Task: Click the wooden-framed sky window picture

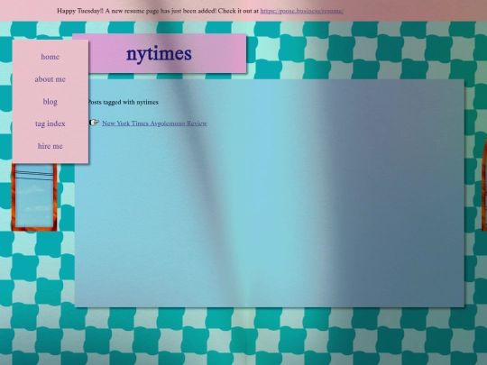Action: 34,197
